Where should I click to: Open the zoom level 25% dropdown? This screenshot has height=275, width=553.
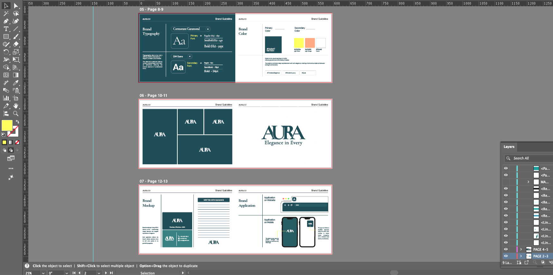(43, 273)
